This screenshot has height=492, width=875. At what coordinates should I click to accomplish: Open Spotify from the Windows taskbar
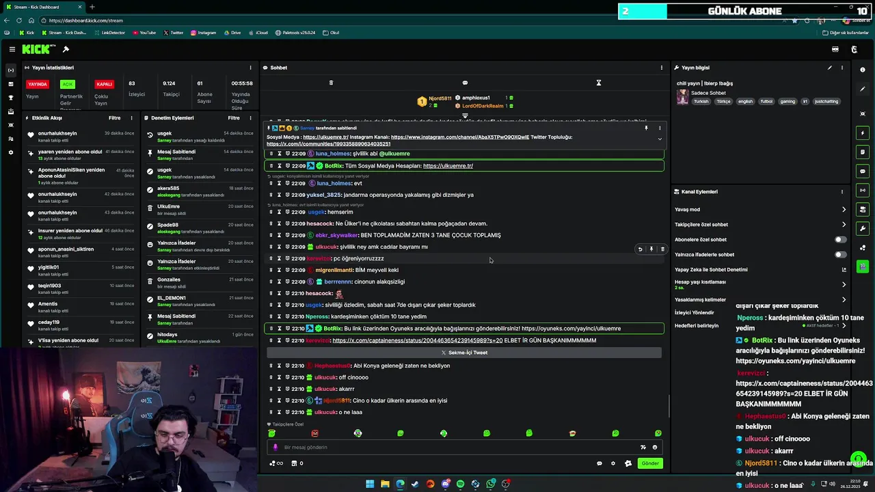(460, 484)
